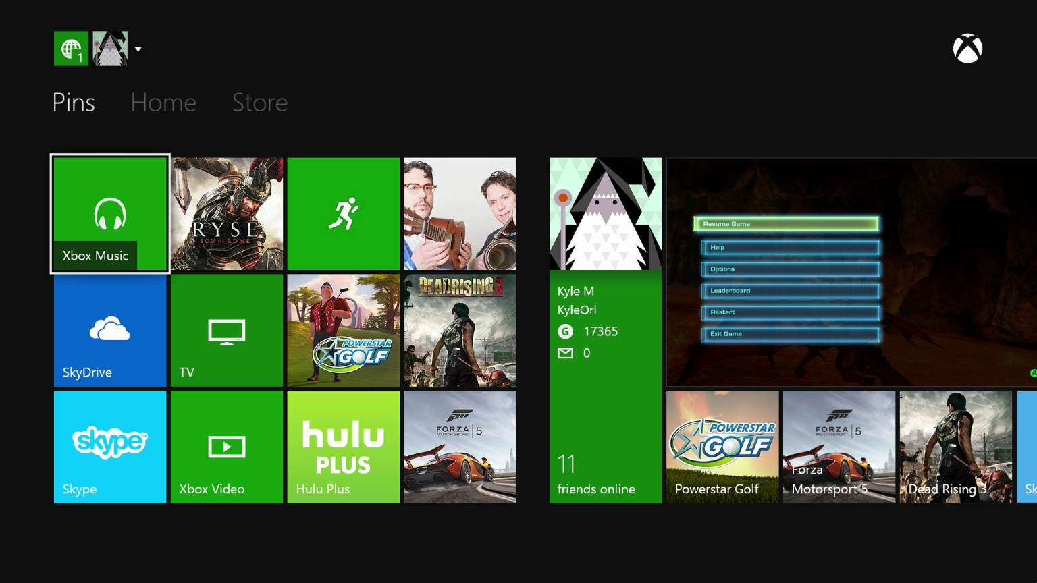
Task: Click the Xbox logo in the corner
Action: 967,48
